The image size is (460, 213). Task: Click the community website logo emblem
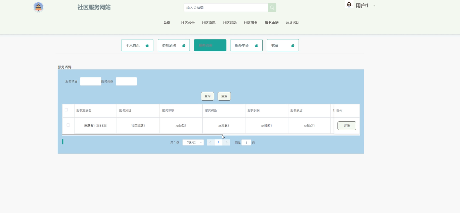38,7
